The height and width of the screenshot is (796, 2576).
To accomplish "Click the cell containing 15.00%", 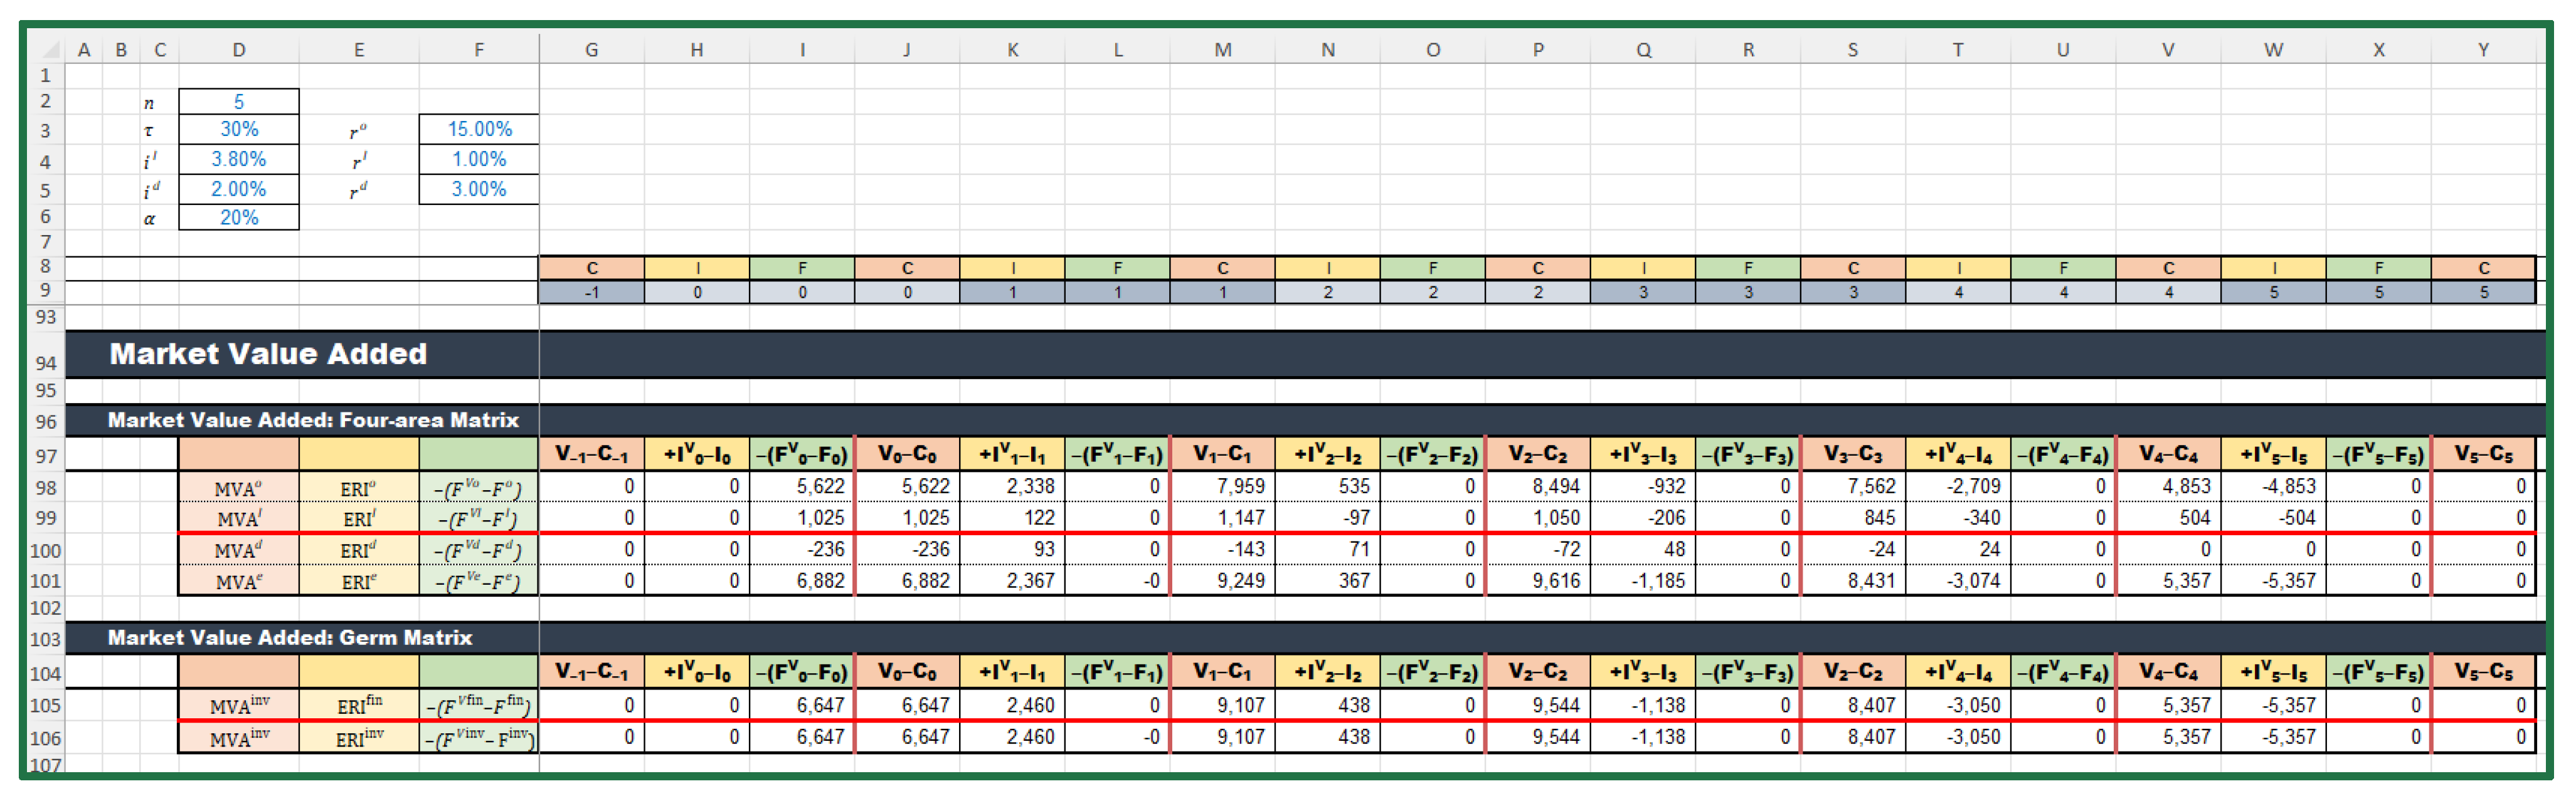I will (478, 130).
